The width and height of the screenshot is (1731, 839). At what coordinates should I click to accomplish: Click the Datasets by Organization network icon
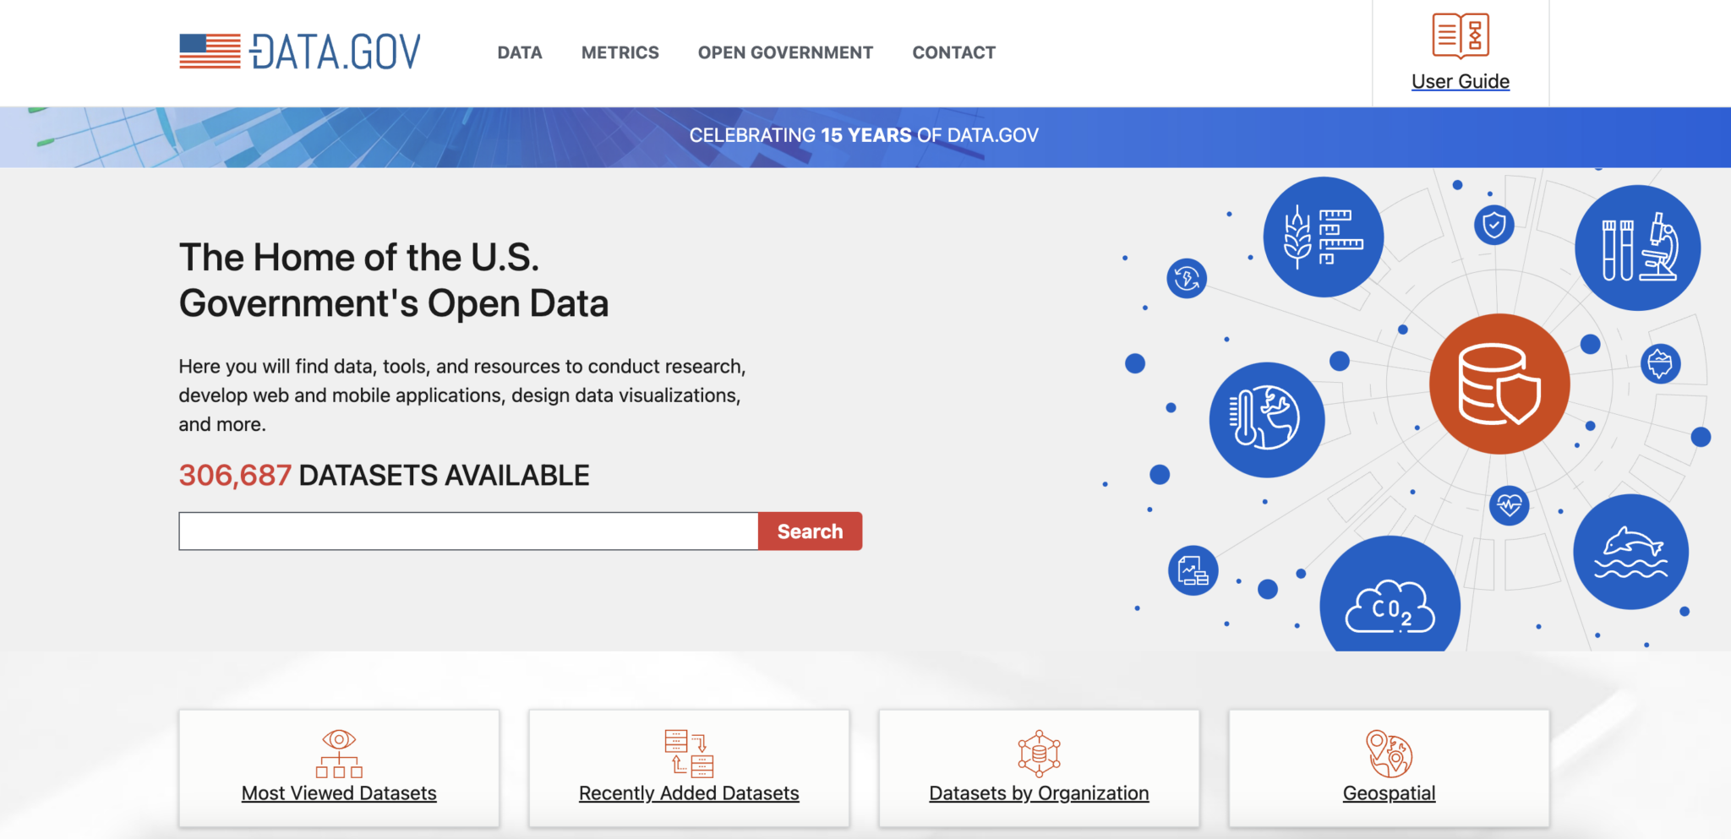(1038, 755)
